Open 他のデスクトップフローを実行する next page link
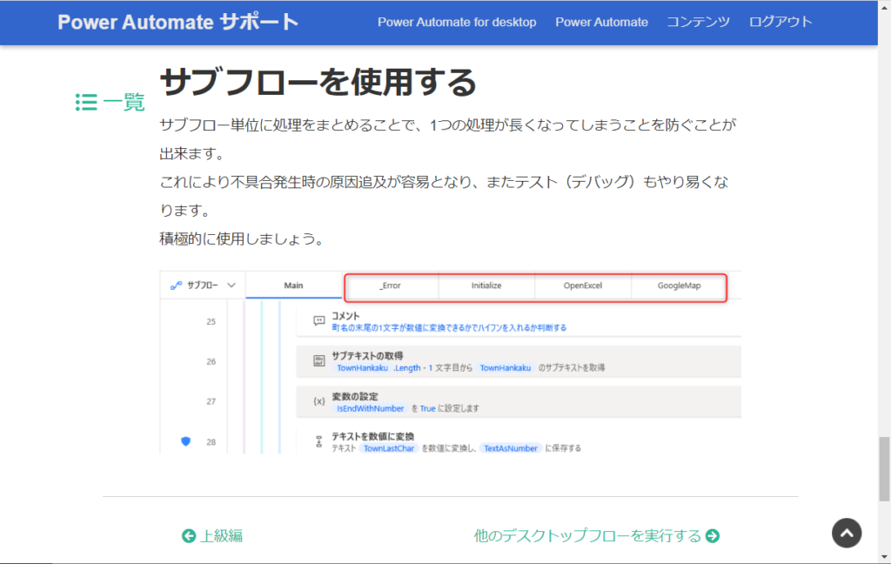 (x=597, y=535)
